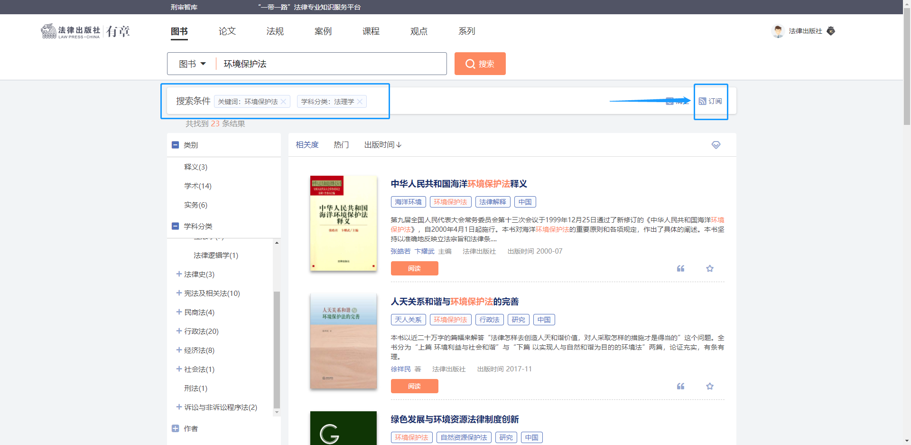Click the 环境保护法 search input field
The width and height of the screenshot is (911, 445).
332,64
